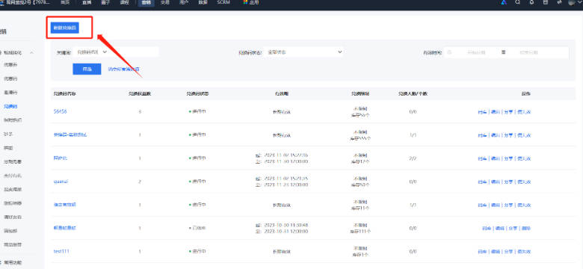Image resolution: width=583 pixels, height=269 pixels.
Task: Click the window layout icon beside the bell
Action: 546,2
